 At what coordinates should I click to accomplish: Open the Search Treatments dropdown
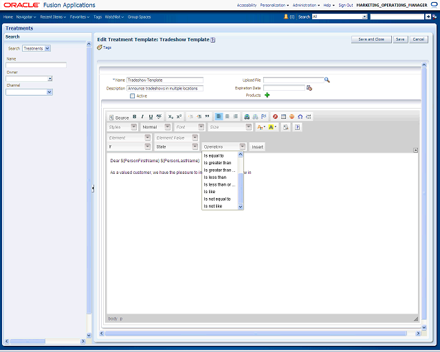click(x=36, y=48)
